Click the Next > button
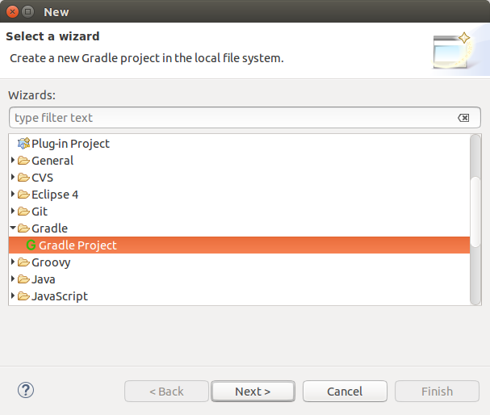490x415 pixels. (x=253, y=392)
